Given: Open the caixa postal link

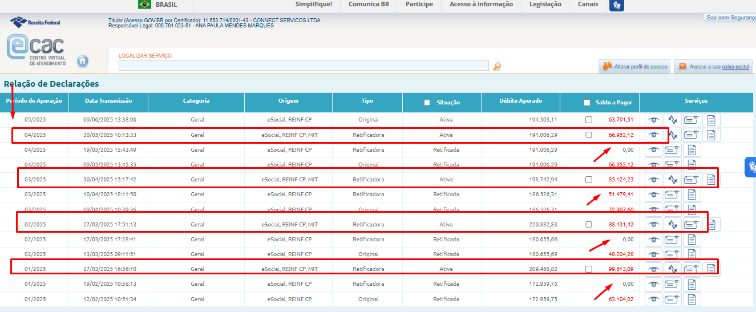Looking at the screenshot, I should 735,67.
